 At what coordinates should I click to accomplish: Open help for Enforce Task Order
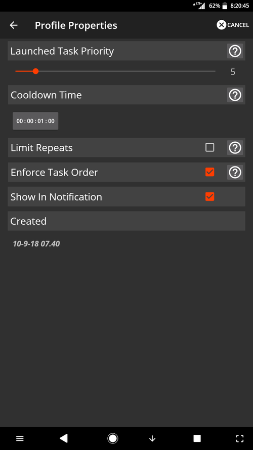tap(235, 173)
